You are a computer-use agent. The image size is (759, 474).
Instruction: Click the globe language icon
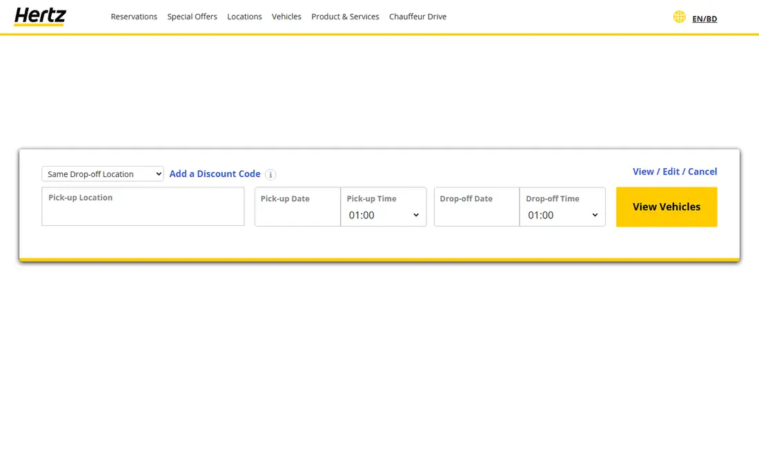coord(679,17)
